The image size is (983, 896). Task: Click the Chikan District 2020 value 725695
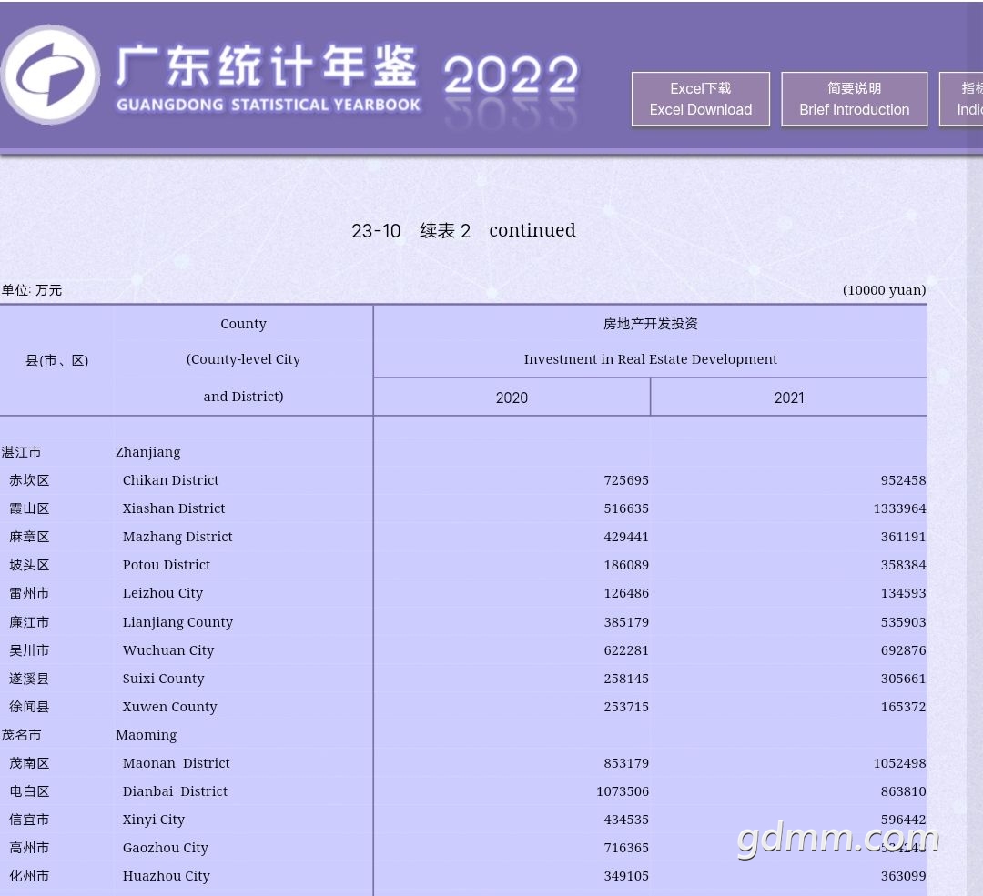pyautogui.click(x=626, y=480)
